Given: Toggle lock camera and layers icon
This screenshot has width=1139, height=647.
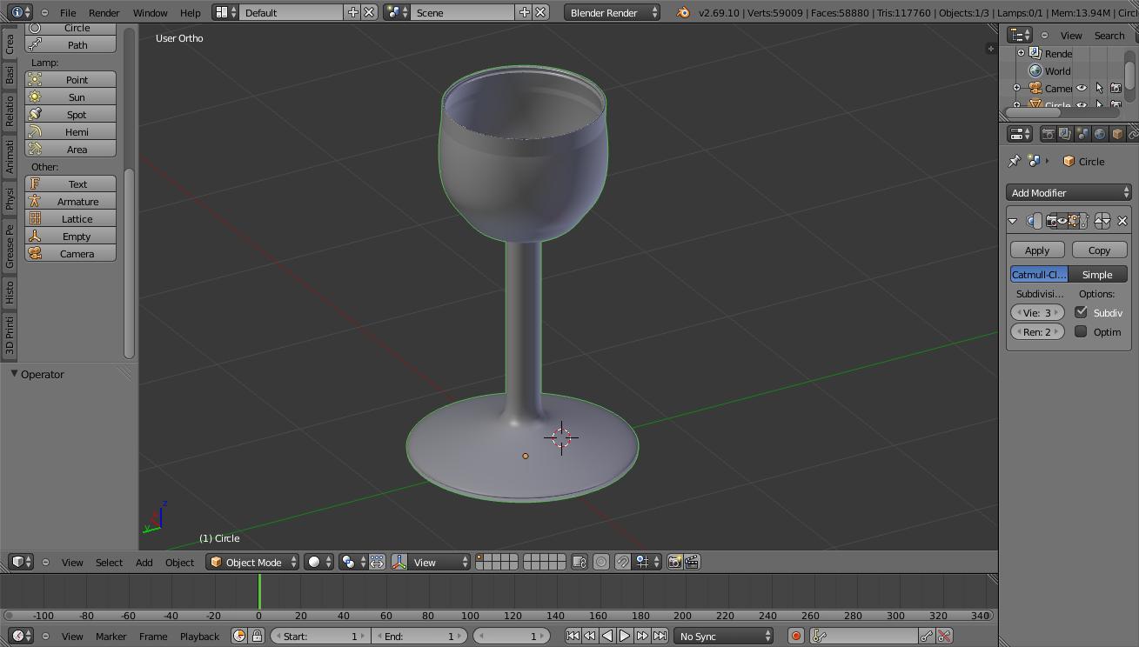Looking at the screenshot, I should (580, 563).
